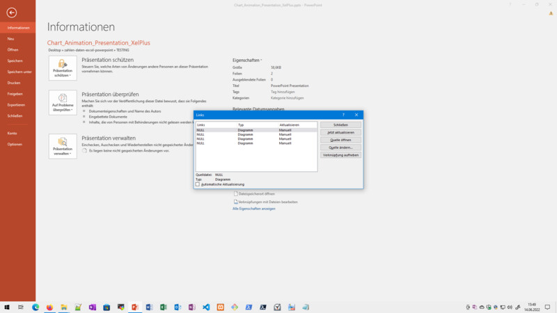
Task: Open Microsoft Store from the taskbar
Action: click(107, 307)
